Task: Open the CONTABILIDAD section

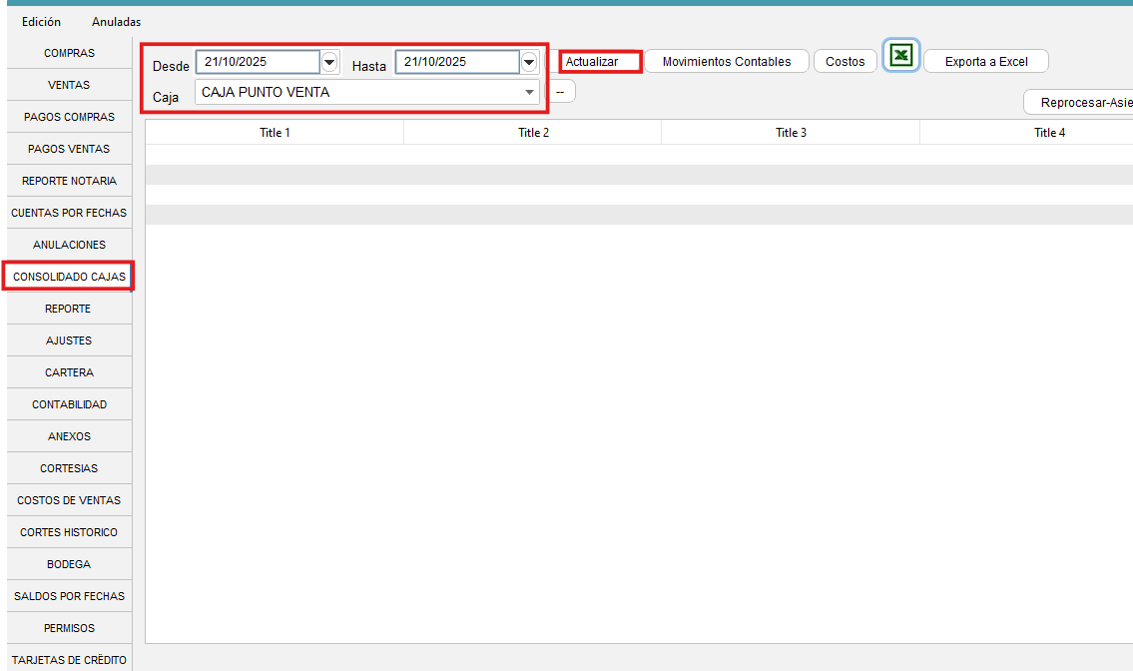Action: [70, 404]
